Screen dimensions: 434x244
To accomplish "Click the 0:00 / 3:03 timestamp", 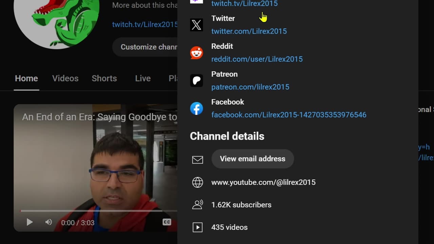I will pyautogui.click(x=78, y=223).
